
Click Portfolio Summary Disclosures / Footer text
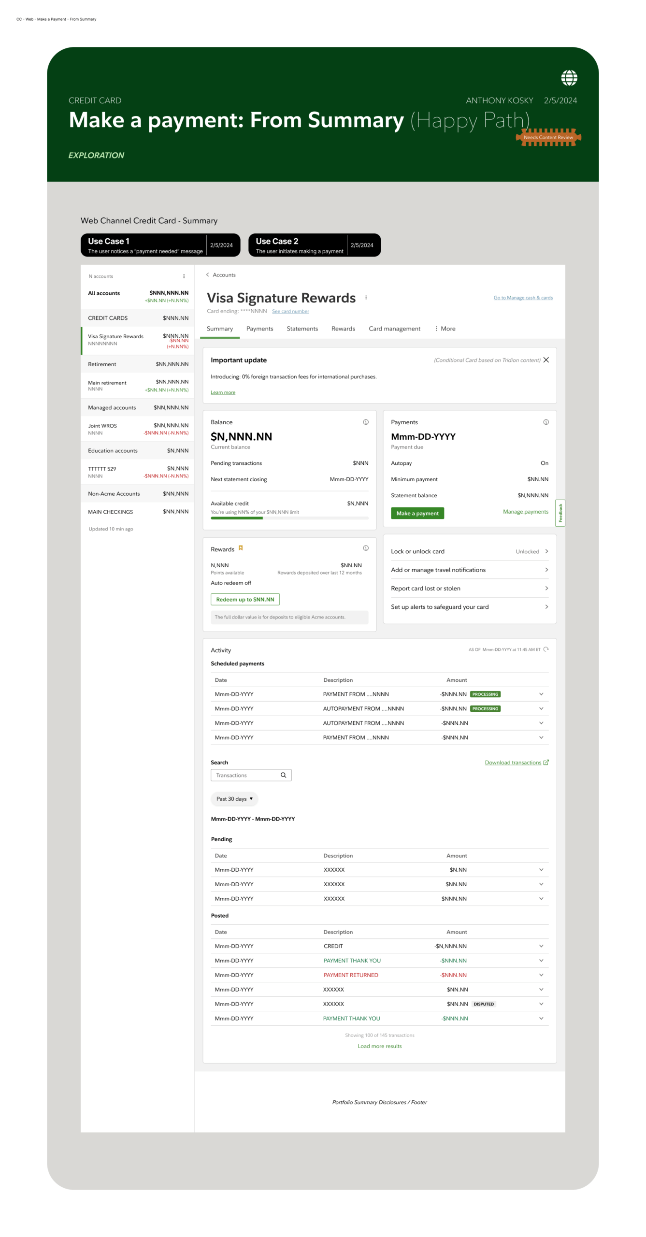[379, 1102]
